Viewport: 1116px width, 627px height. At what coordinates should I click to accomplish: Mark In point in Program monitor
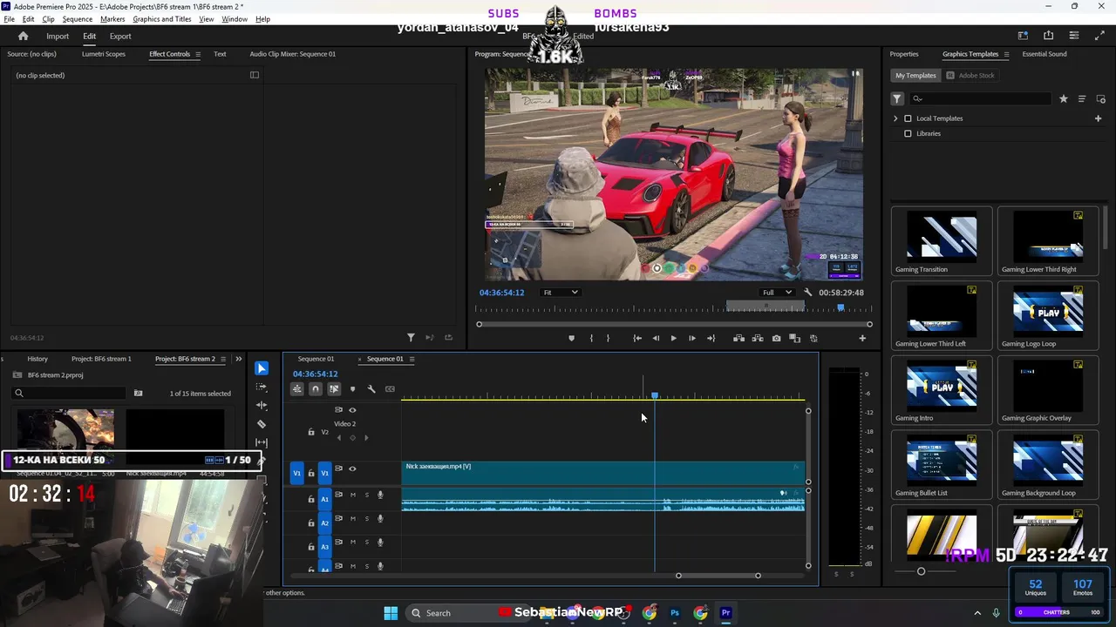(x=591, y=338)
